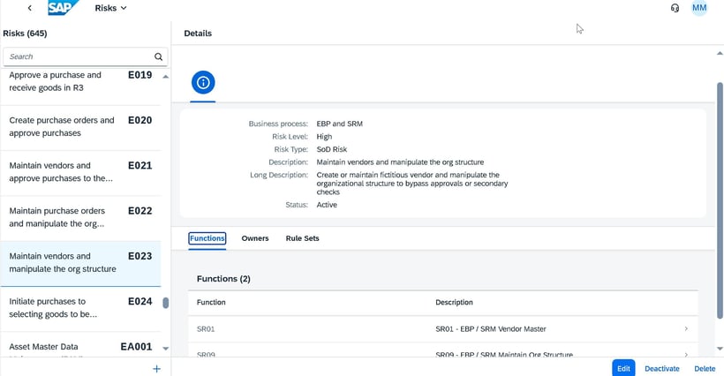Viewport: 724px width, 376px height.
Task: Click the SAP logo
Action: tap(63, 8)
